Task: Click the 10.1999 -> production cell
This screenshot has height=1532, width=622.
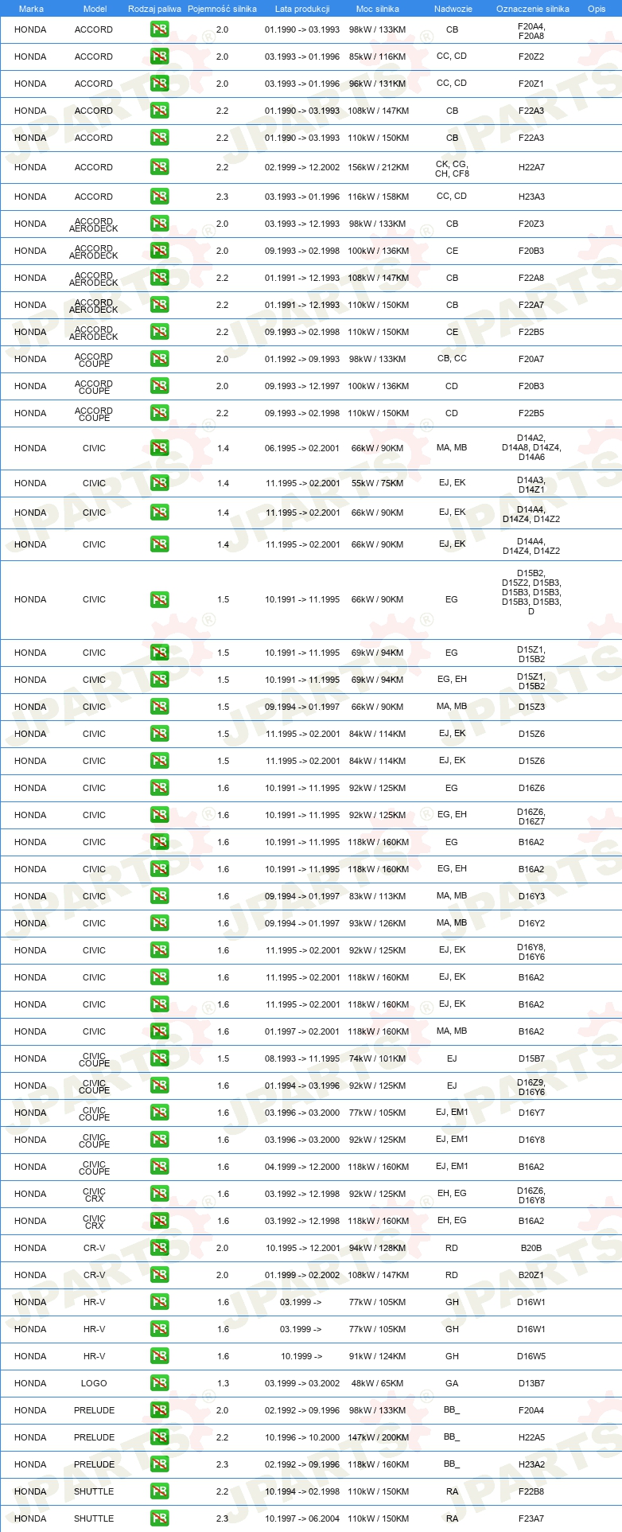Action: click(301, 1356)
